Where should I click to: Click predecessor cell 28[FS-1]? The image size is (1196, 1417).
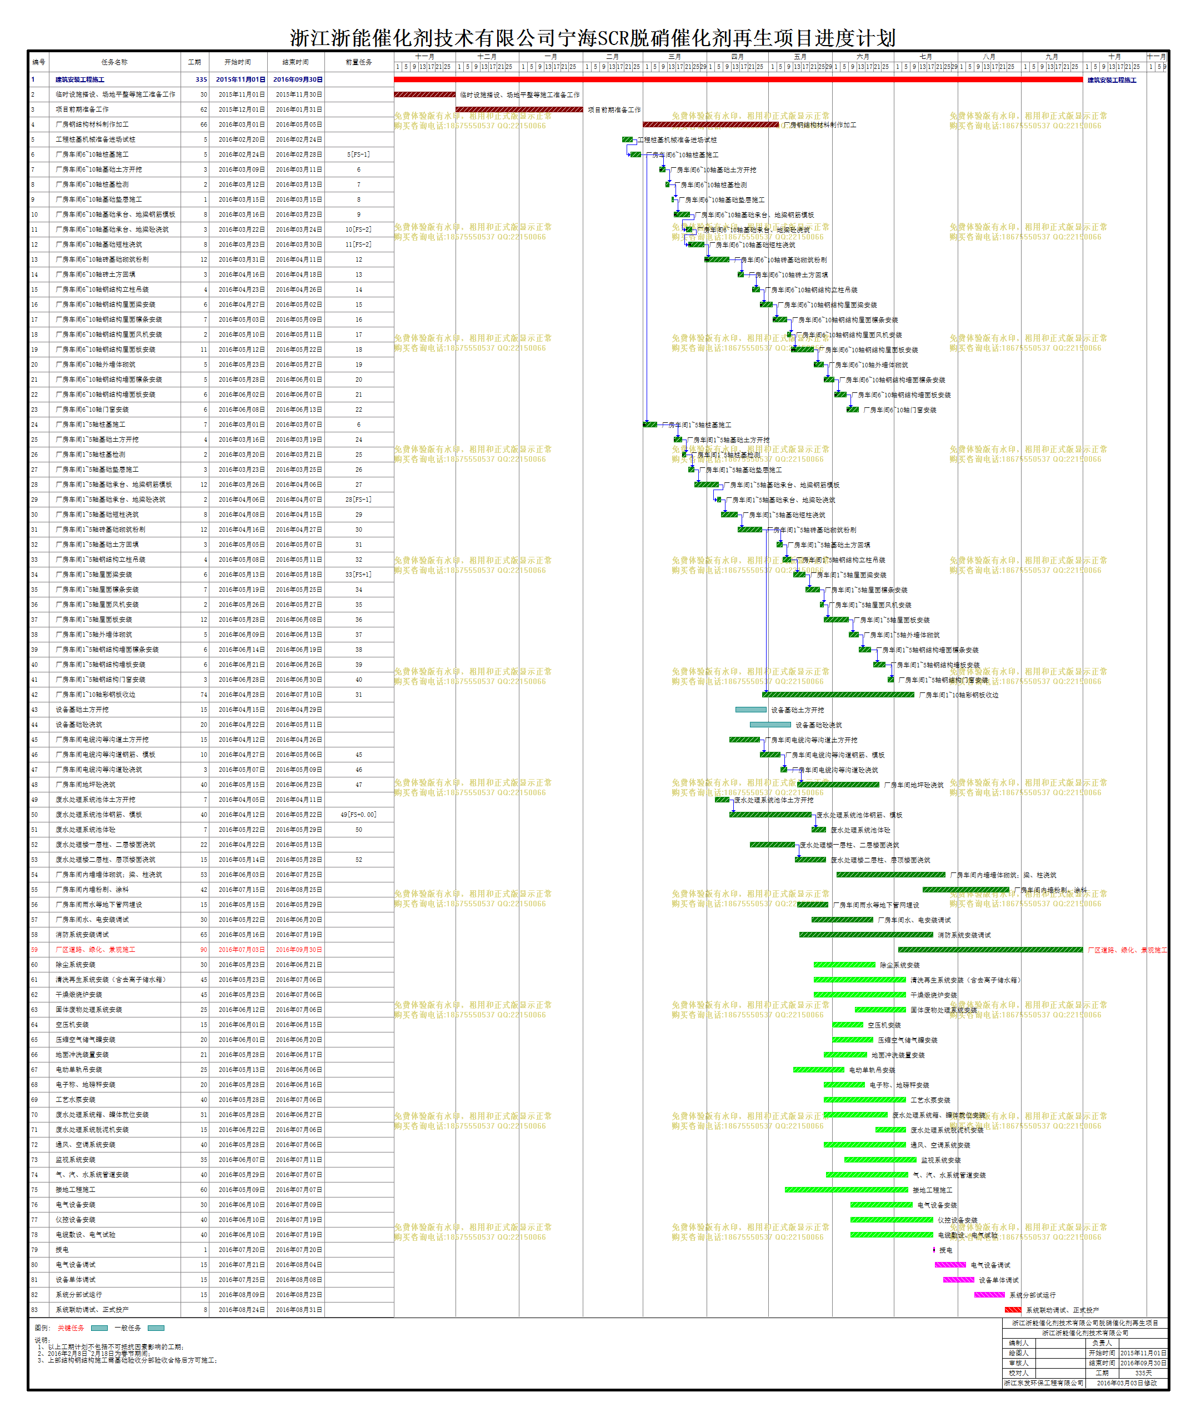[x=359, y=499]
